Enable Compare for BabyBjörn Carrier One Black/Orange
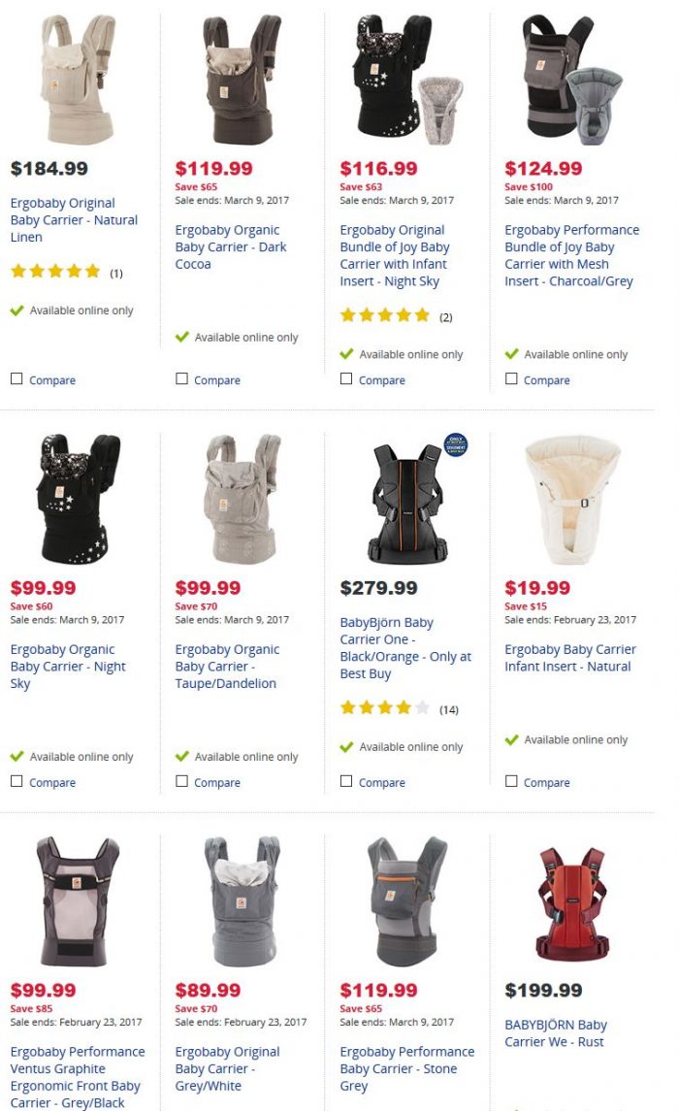 tap(346, 781)
